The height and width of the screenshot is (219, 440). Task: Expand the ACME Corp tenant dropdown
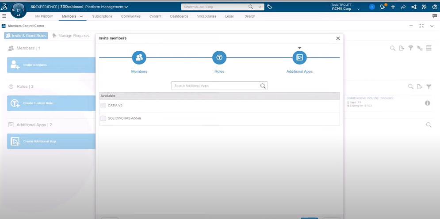click(x=359, y=9)
